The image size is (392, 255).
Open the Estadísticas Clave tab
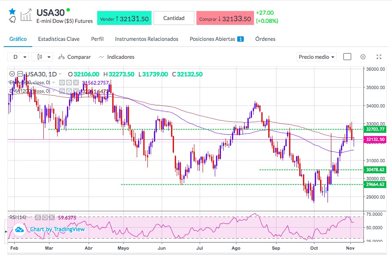click(59, 39)
